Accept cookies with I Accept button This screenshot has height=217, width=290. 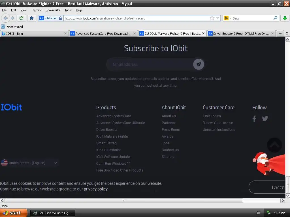[267, 187]
